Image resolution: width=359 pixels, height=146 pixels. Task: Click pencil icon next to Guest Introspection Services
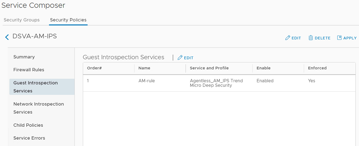(x=180, y=57)
